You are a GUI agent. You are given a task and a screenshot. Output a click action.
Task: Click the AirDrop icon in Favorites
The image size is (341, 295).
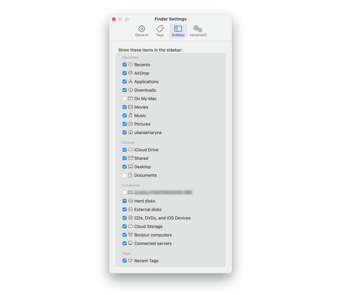[130, 73]
